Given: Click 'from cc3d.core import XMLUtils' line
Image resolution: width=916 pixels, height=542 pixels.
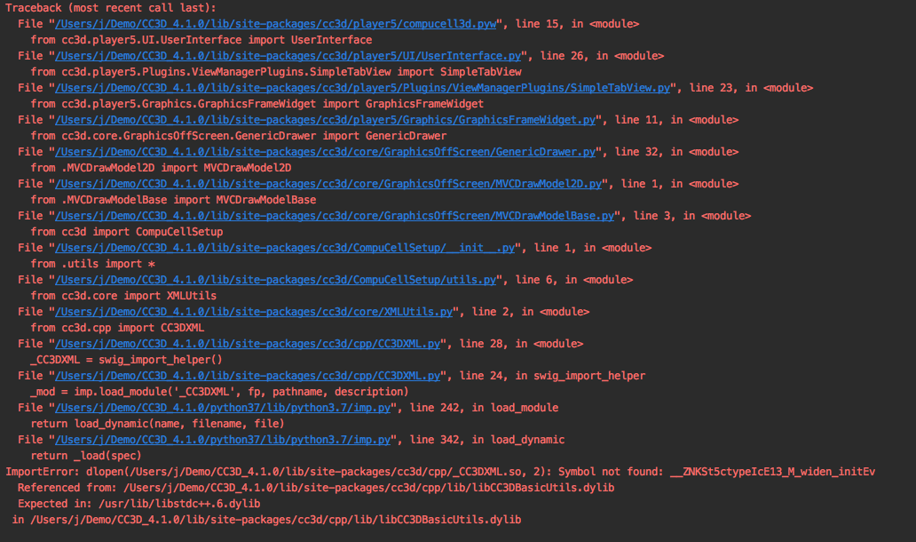Looking at the screenshot, I should coord(124,296).
